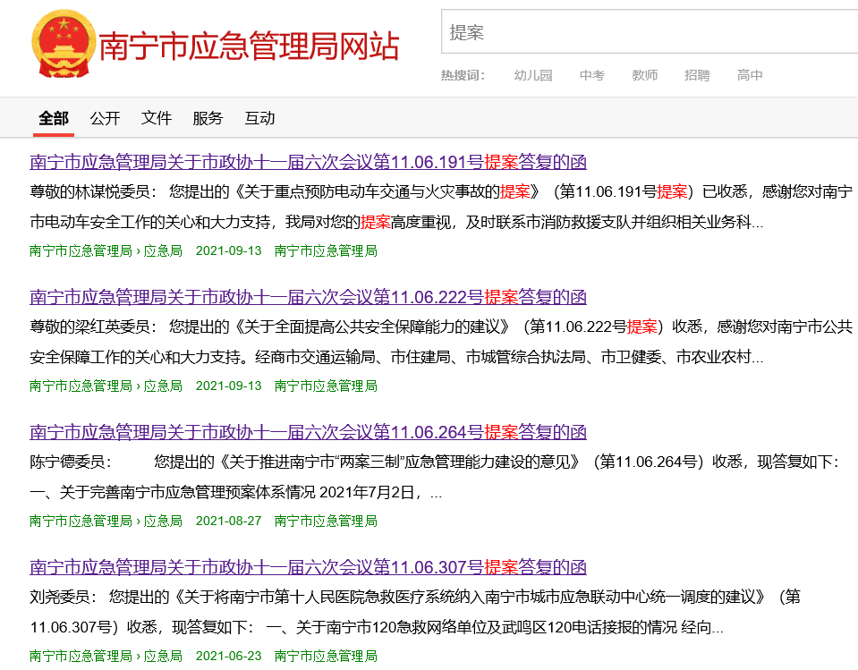Select hot search term 招聘
858x670 pixels.
click(697, 75)
